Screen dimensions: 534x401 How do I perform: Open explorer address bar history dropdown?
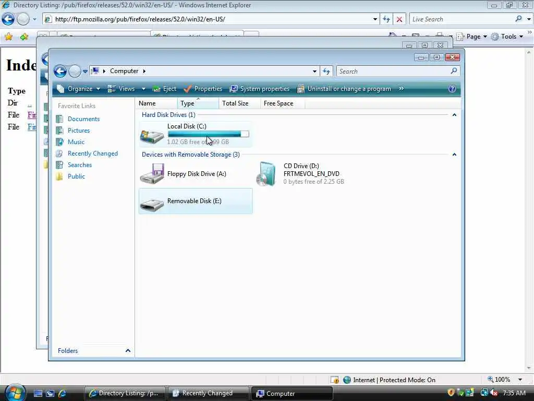[314, 71]
